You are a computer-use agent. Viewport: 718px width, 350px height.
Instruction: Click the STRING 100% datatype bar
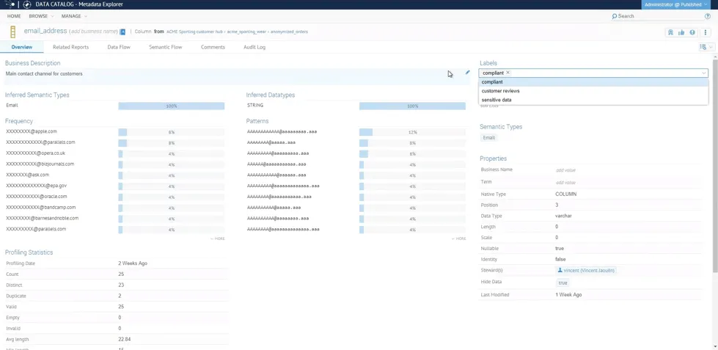click(412, 106)
